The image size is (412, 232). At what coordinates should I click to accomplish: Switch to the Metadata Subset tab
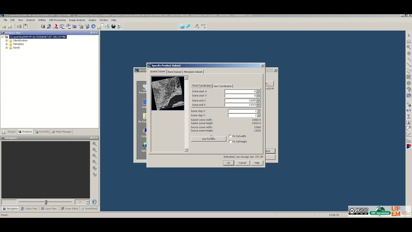[x=193, y=72]
